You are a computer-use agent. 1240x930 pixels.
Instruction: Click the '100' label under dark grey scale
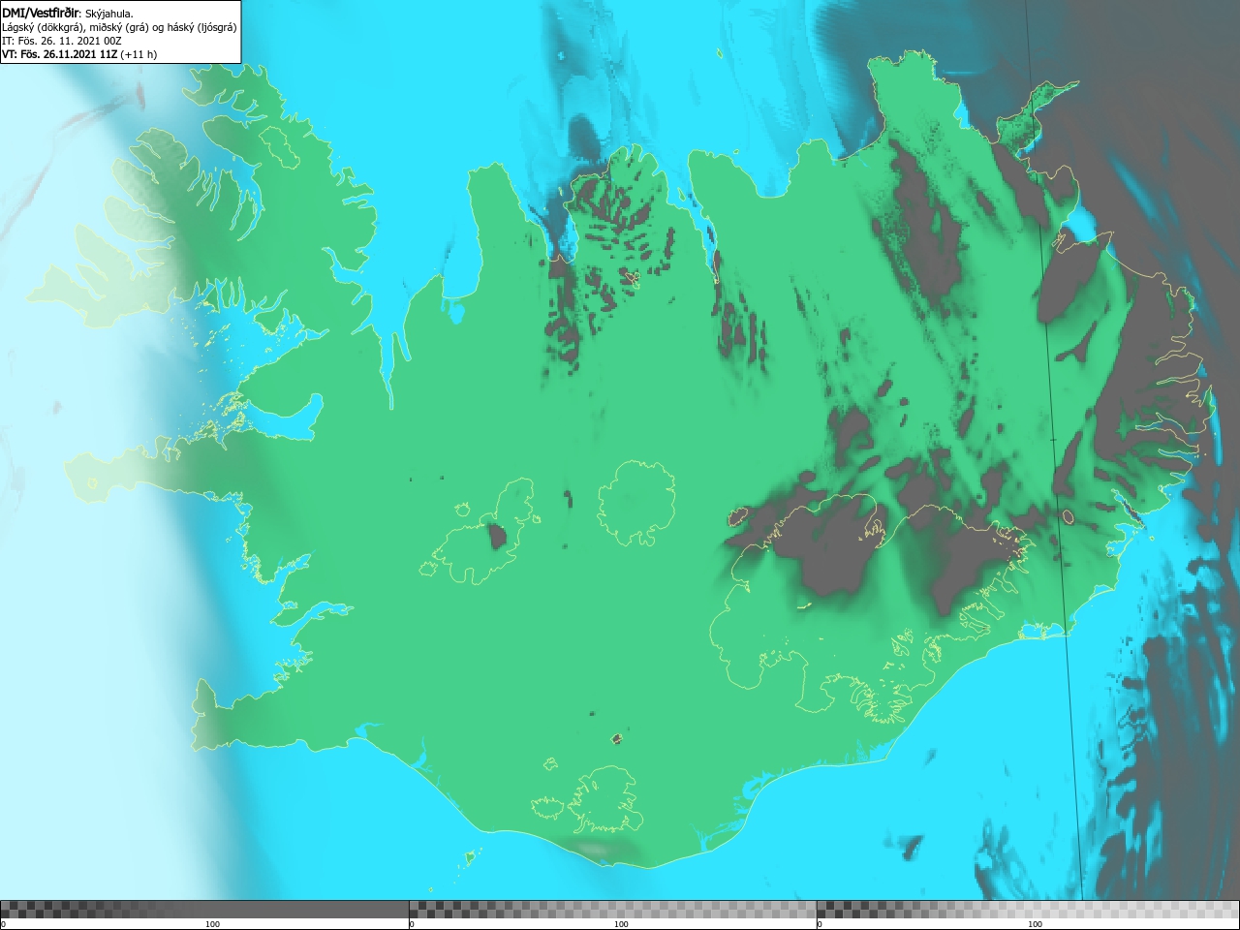[x=212, y=924]
